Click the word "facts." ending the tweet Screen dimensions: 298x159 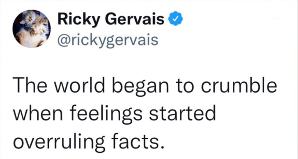(137, 141)
